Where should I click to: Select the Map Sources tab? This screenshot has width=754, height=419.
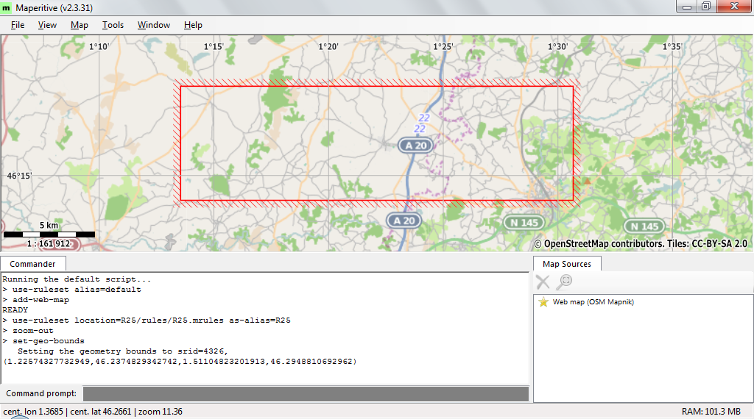[567, 264]
